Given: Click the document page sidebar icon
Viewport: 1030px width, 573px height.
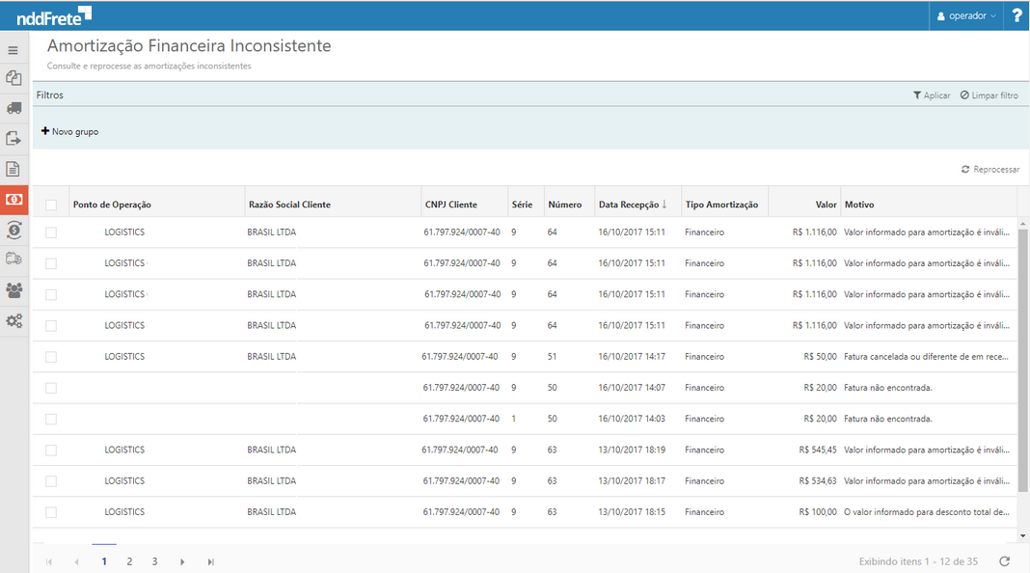Looking at the screenshot, I should tap(14, 169).
